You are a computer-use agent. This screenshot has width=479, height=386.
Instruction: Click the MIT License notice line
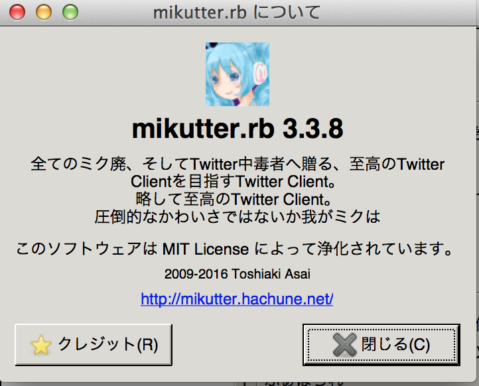234,249
